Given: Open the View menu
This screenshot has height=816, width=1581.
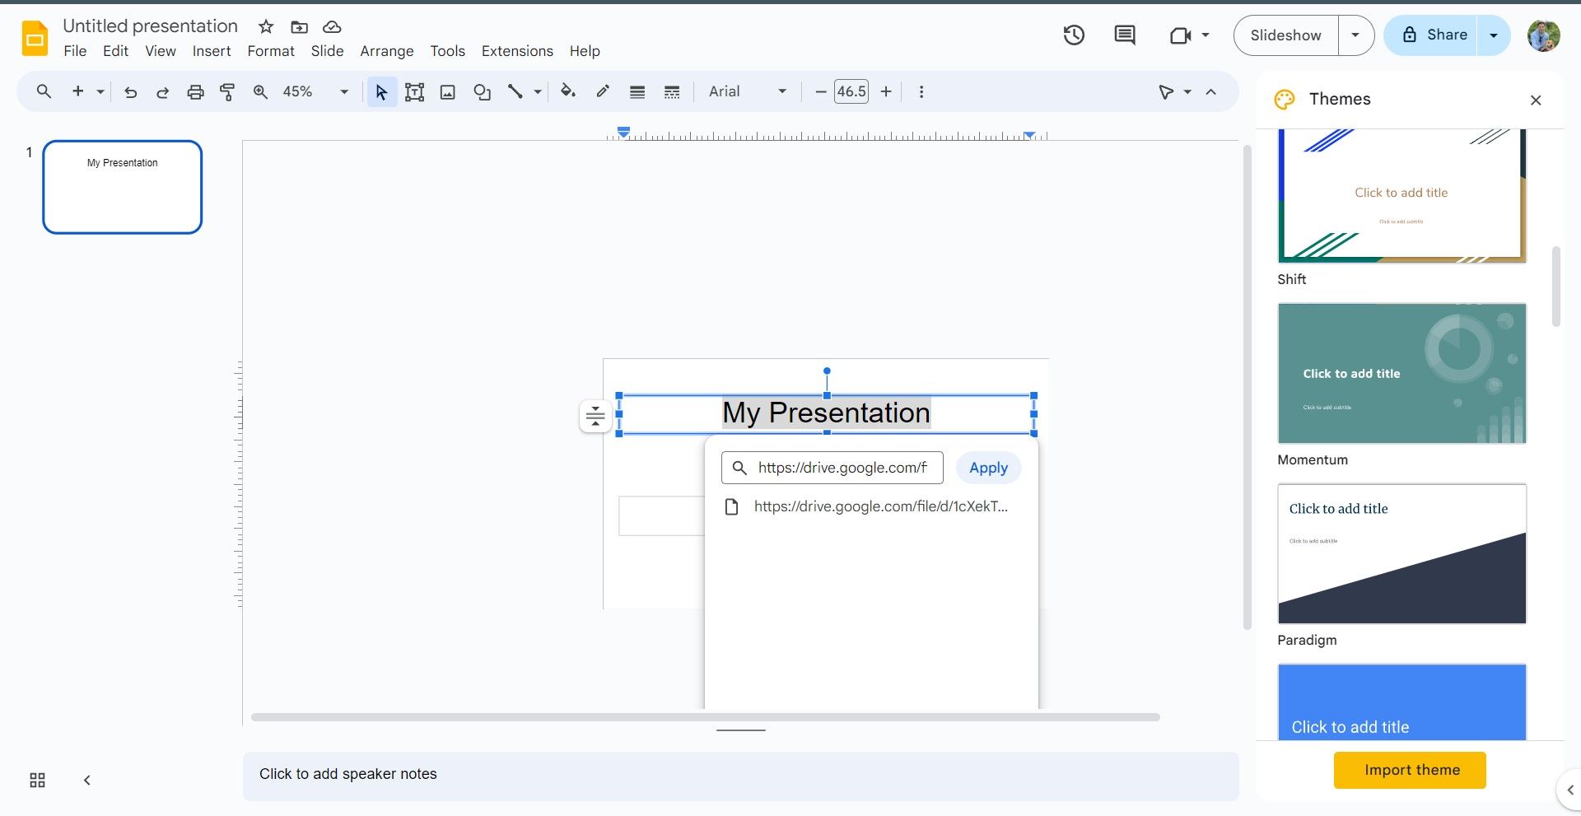Looking at the screenshot, I should [161, 51].
